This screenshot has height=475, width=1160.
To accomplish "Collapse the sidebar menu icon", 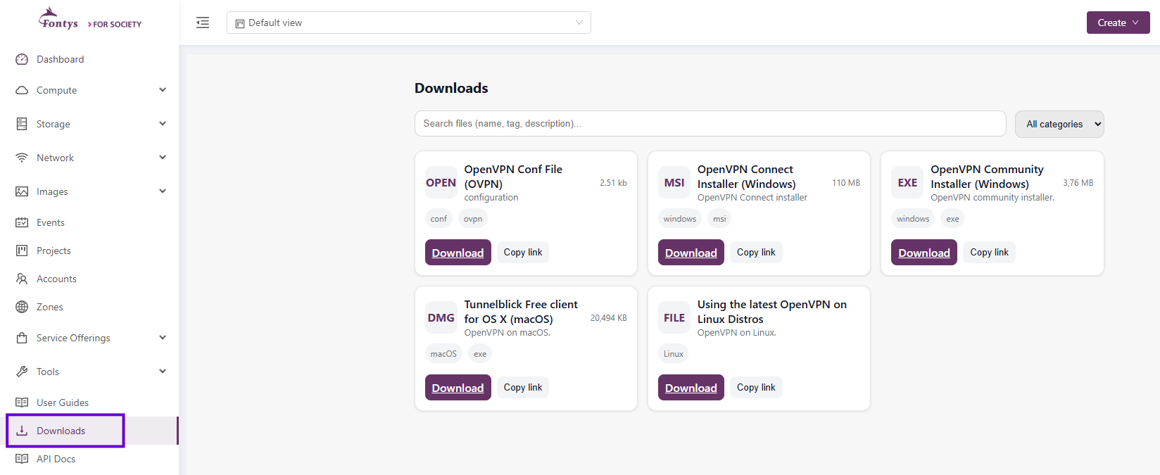I will 203,23.
